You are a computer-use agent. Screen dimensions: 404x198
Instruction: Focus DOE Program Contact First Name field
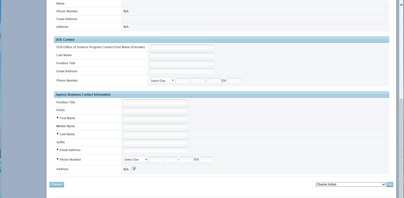pos(182,47)
